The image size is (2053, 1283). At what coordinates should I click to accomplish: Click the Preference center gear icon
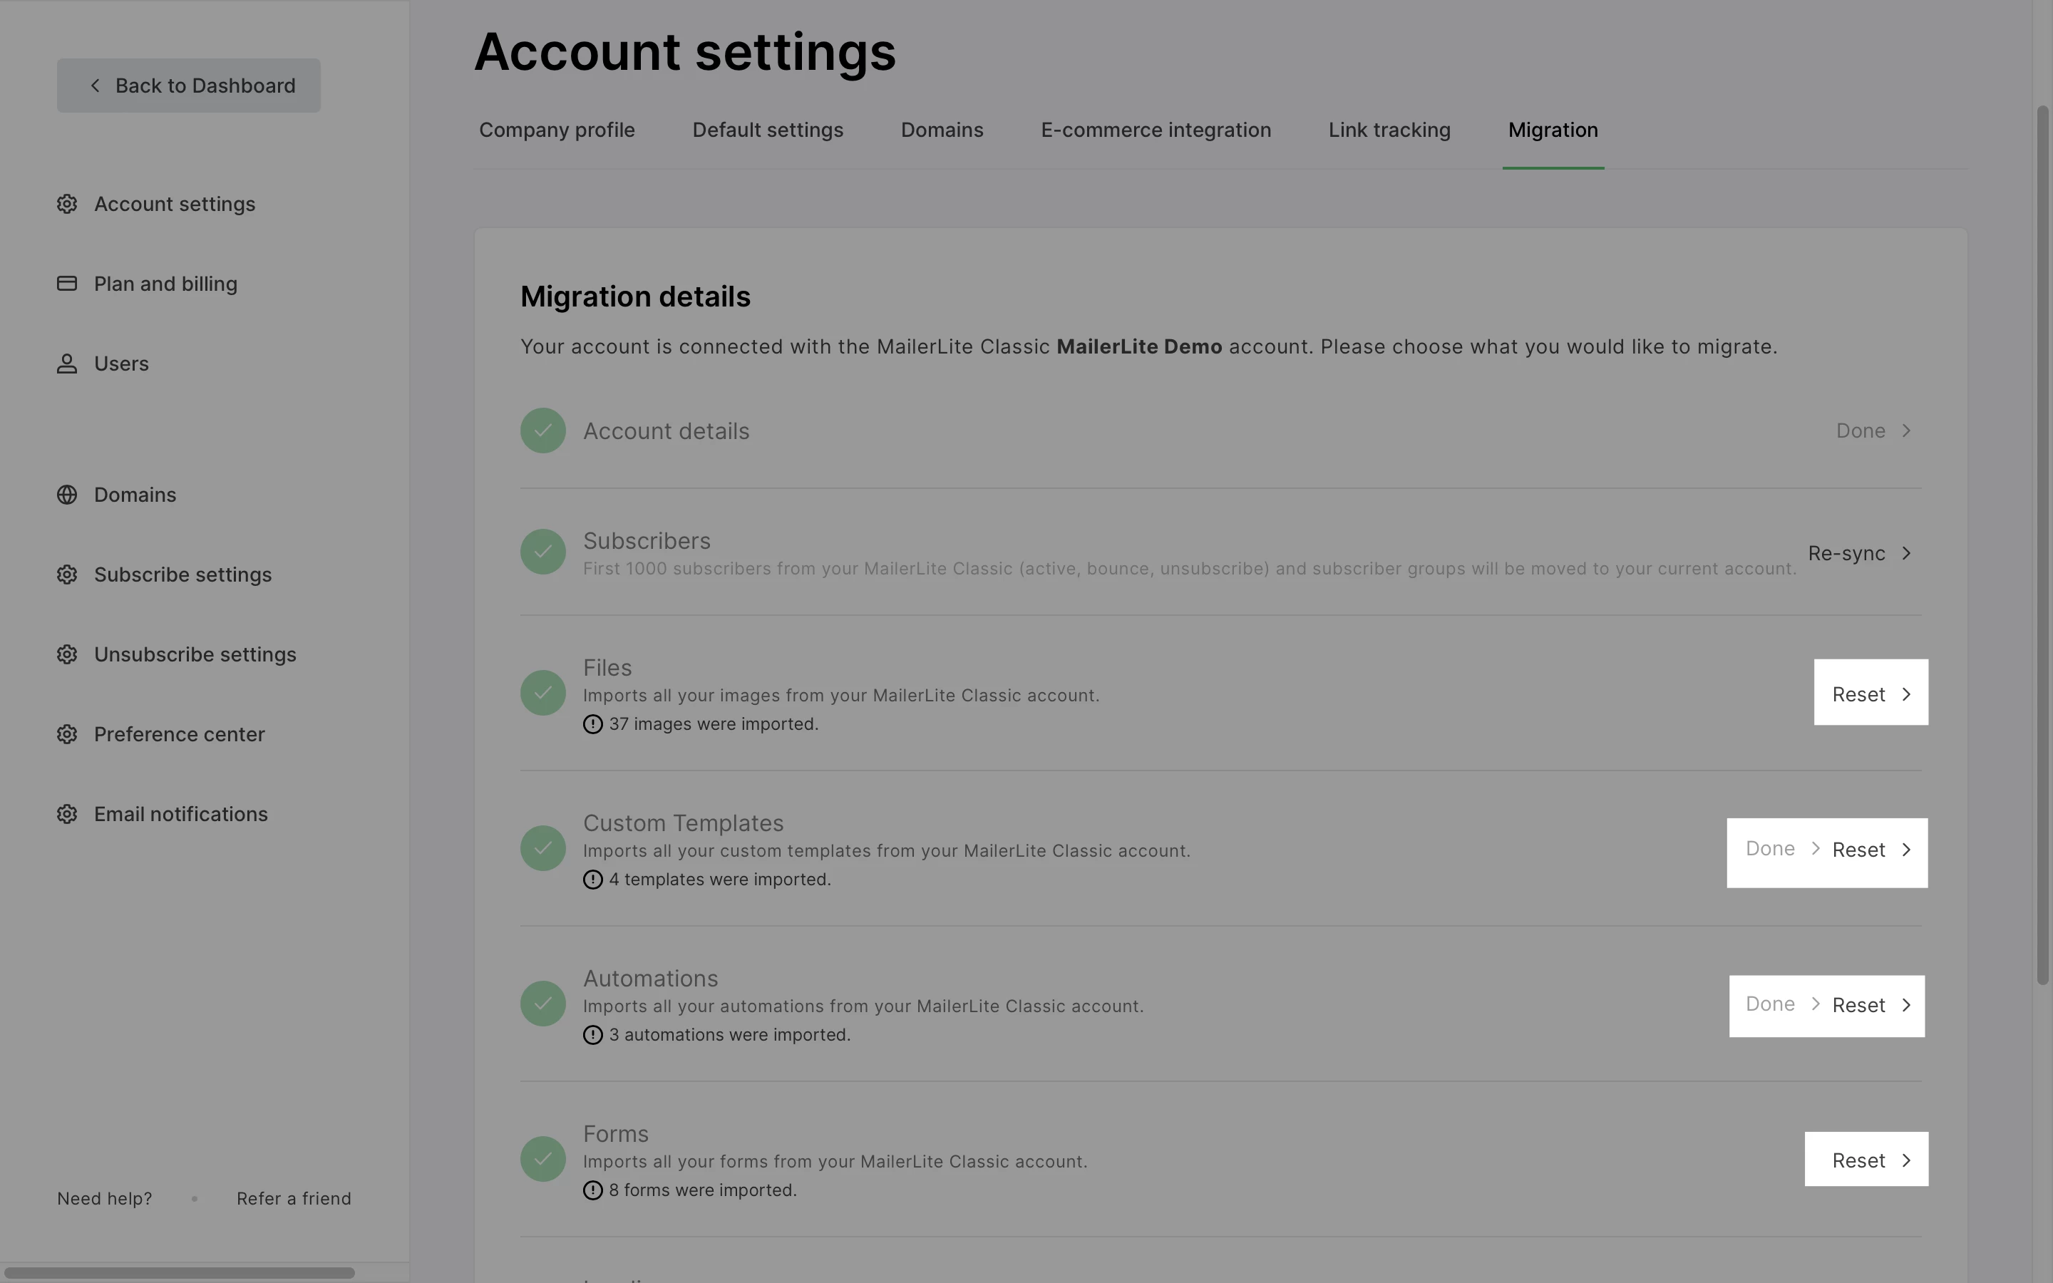tap(67, 734)
